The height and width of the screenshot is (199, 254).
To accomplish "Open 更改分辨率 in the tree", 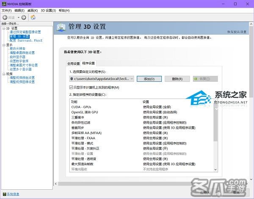I will (x=17, y=48).
